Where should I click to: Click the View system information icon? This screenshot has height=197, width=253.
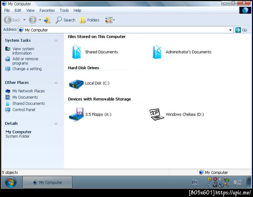[8, 49]
